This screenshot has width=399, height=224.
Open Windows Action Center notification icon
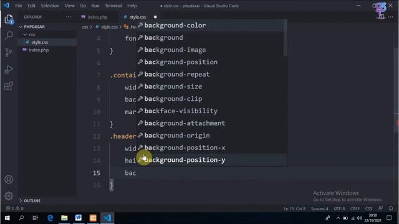(x=389, y=218)
